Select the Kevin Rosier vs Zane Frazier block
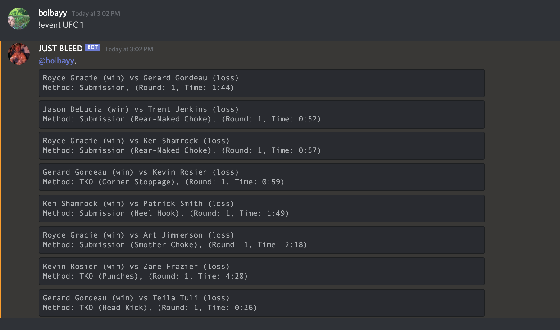This screenshot has width=560, height=330. (261, 271)
